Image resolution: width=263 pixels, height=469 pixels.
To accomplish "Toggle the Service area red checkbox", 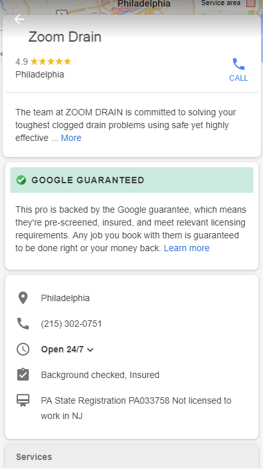I will (x=251, y=3).
